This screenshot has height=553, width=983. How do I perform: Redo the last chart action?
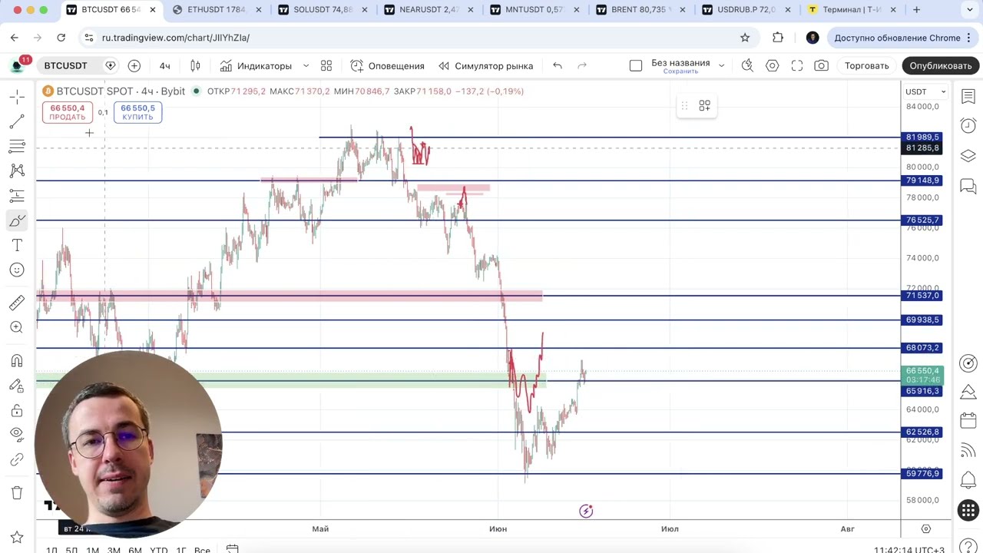582,65
